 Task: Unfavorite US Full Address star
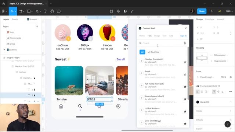[185, 111]
